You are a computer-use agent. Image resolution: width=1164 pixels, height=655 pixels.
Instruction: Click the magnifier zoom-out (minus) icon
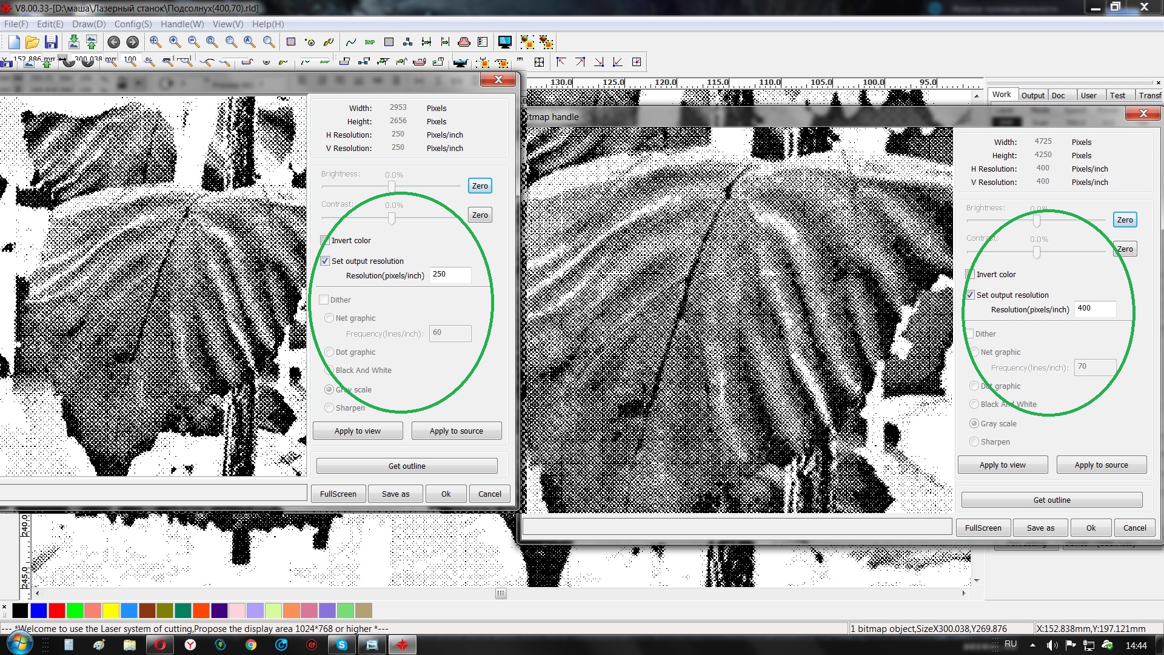193,42
